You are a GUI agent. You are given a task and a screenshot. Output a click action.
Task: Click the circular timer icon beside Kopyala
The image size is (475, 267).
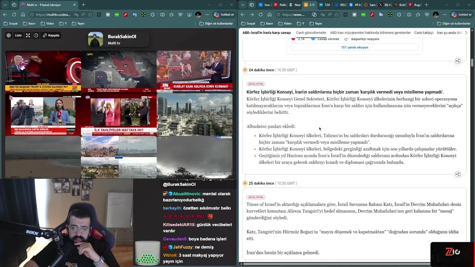click(36, 36)
